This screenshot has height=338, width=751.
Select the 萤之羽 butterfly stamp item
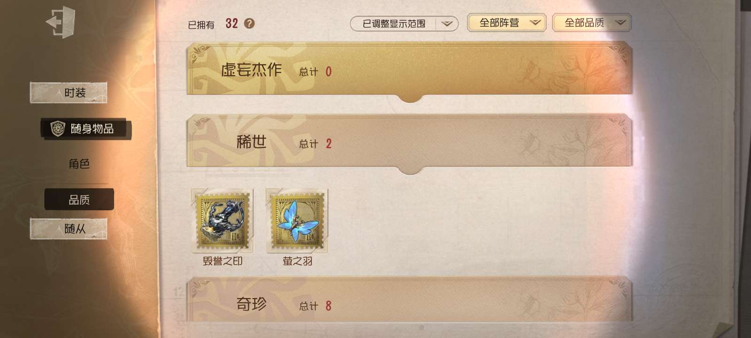point(297,222)
